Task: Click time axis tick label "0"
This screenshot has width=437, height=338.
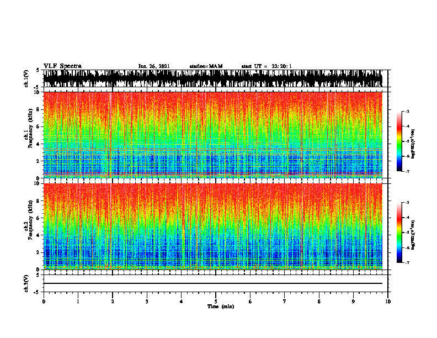Action: 44,302
